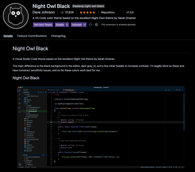Click the large Night Owl Black readme heading

pos(30,49)
